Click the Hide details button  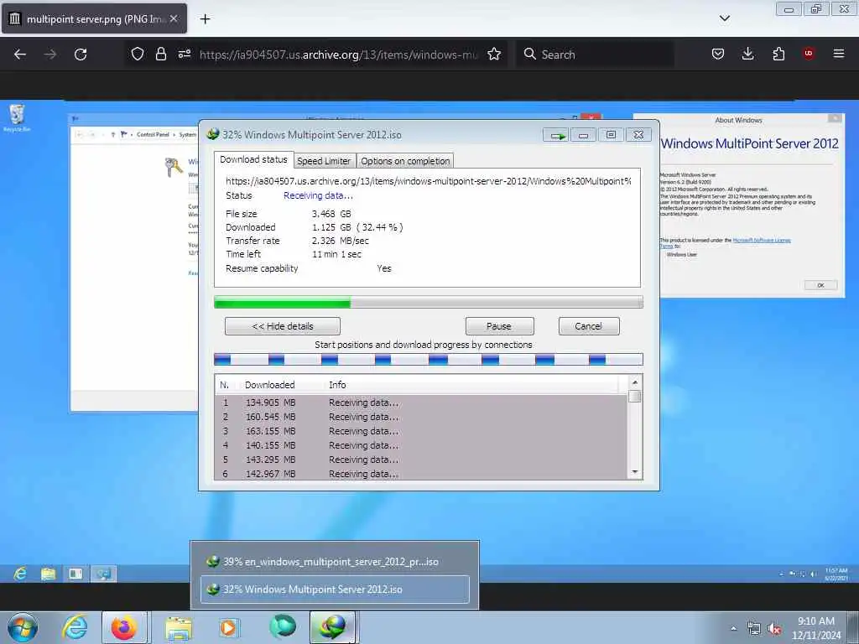pos(283,326)
